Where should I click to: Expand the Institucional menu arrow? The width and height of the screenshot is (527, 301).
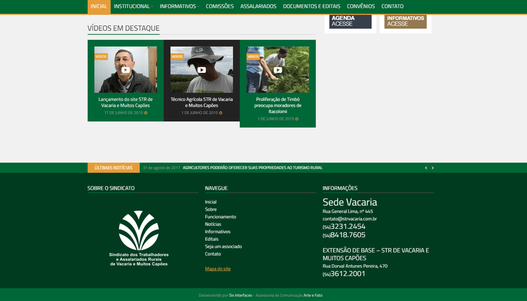[152, 6]
